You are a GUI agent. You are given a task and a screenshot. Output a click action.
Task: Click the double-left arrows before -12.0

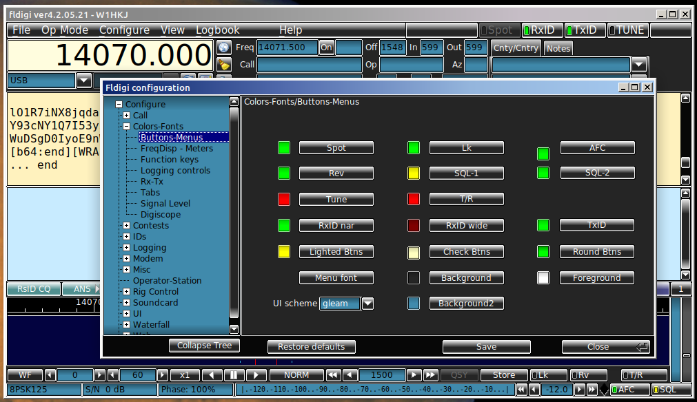tap(521, 390)
